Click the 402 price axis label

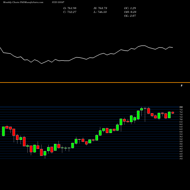181,156
